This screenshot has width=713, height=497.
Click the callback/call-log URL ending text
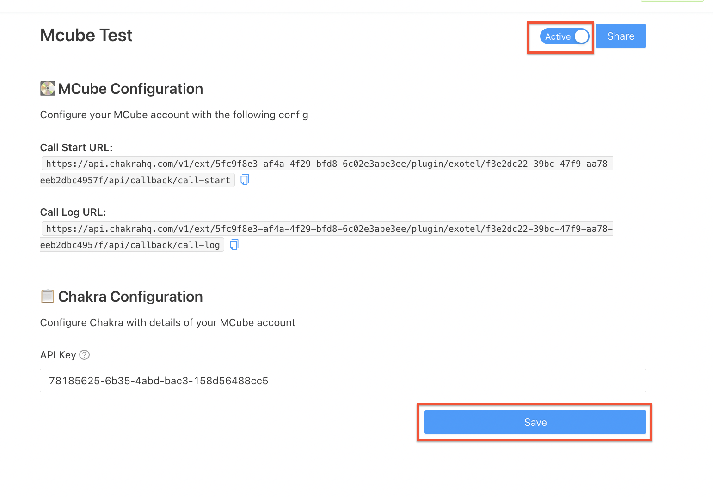(x=130, y=245)
